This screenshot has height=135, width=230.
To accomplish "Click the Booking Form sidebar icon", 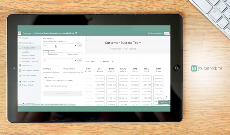I will (x=20, y=65).
